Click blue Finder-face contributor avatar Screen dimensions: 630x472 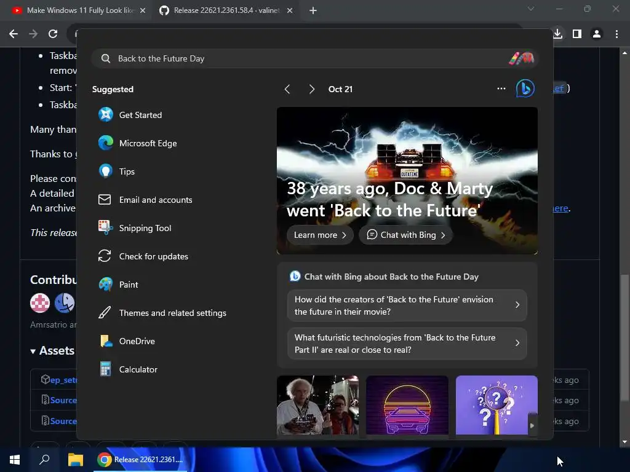(65, 302)
